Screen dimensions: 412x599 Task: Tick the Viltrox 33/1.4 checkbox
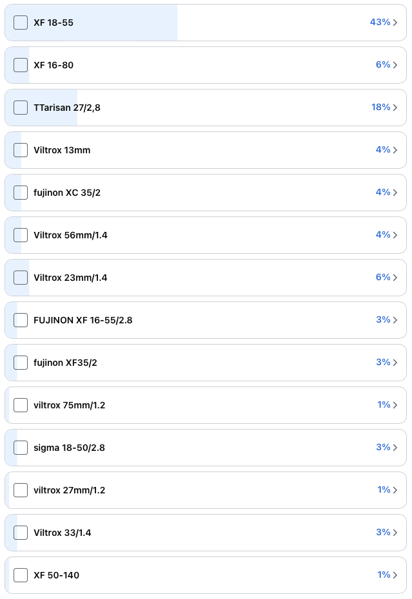(21, 533)
